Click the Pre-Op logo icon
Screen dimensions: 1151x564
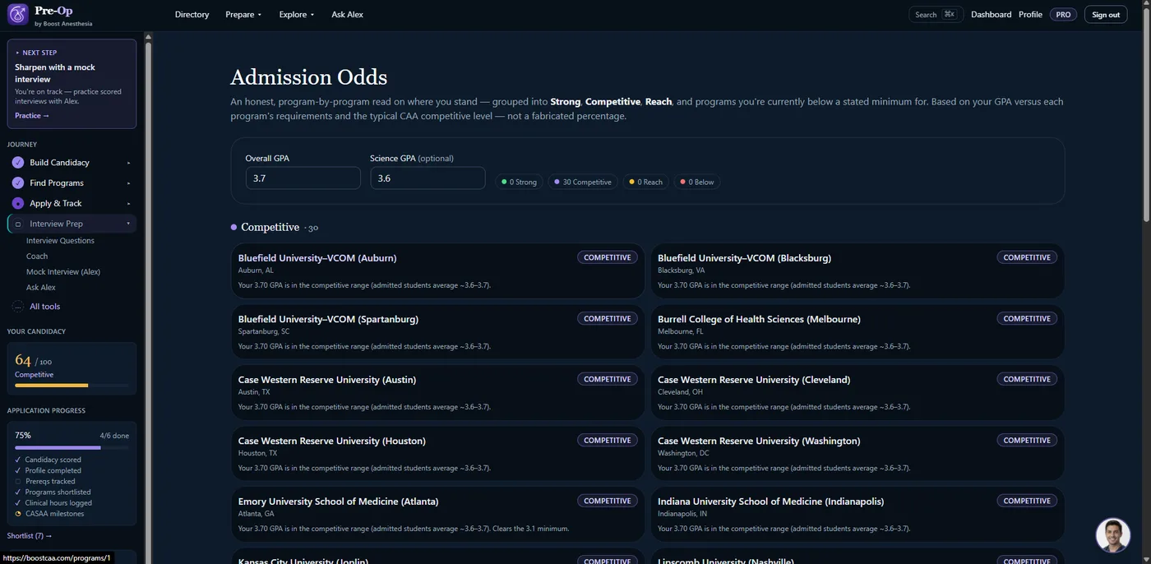point(17,14)
